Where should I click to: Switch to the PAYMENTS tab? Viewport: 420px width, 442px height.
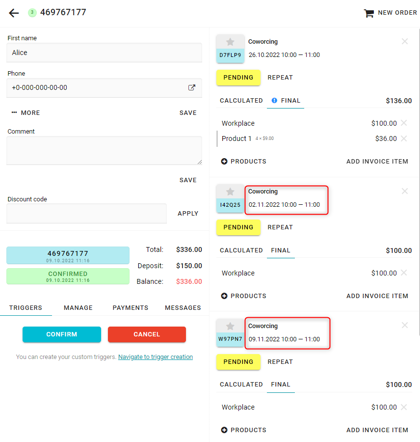point(131,308)
